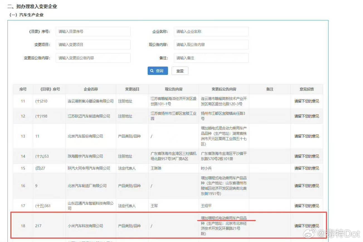Click the 变更后公告内容 column header

point(224,89)
